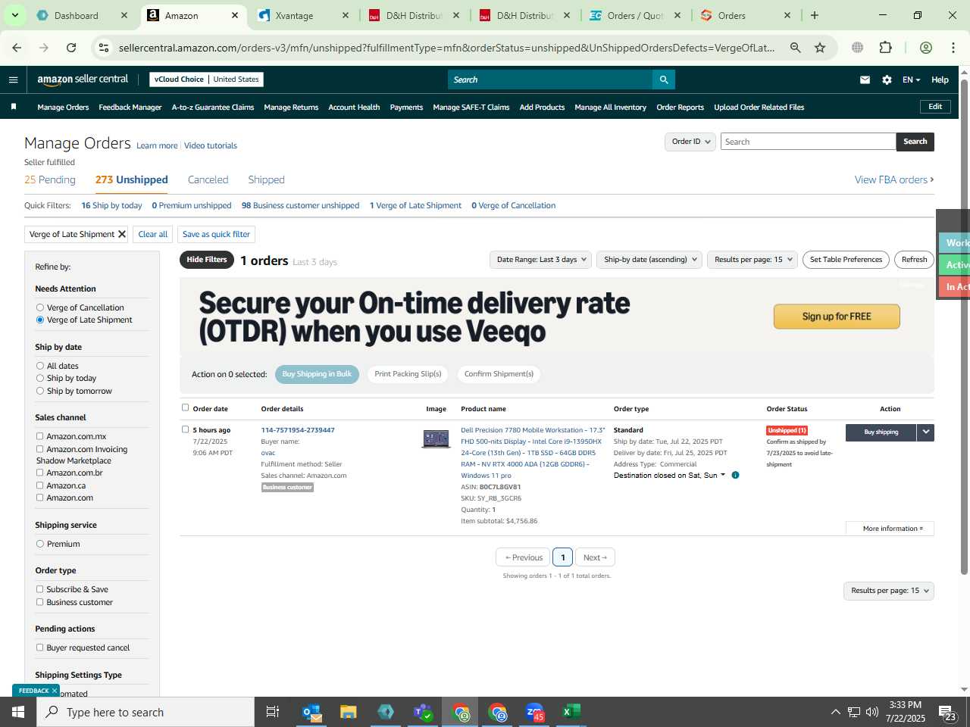Image resolution: width=970 pixels, height=727 pixels.
Task: Open the top Results per page: 15 dropdown
Action: click(x=752, y=260)
